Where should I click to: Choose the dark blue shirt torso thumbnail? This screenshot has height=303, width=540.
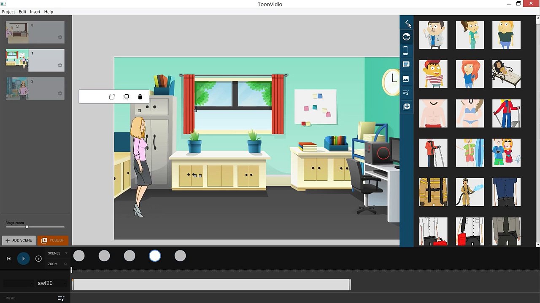click(x=506, y=192)
